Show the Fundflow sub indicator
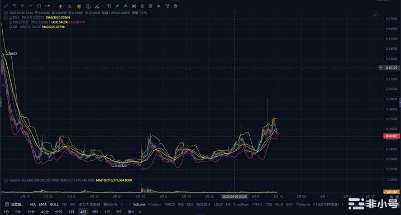This screenshot has width=401, height=215. tap(241, 204)
